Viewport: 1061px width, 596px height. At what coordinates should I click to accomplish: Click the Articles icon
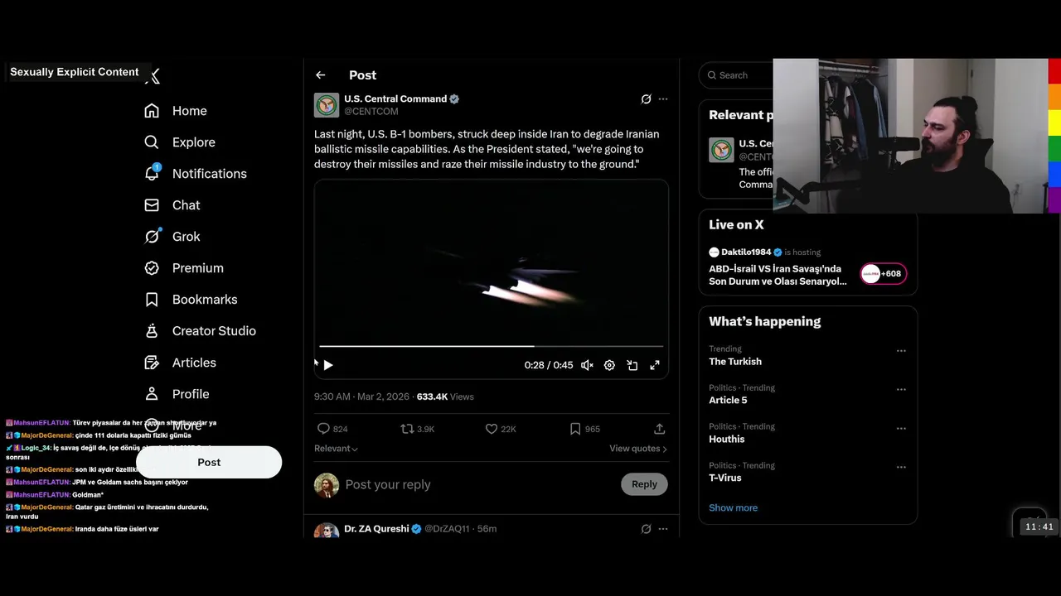click(152, 363)
